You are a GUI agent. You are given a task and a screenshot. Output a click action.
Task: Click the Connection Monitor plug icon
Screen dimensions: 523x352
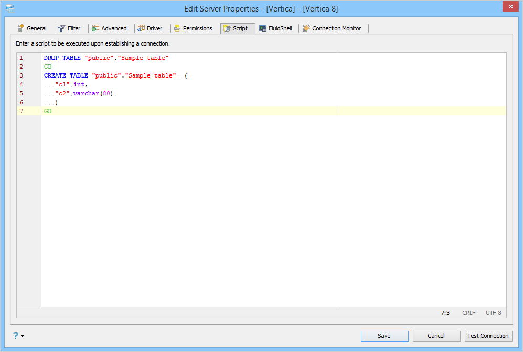click(x=306, y=28)
